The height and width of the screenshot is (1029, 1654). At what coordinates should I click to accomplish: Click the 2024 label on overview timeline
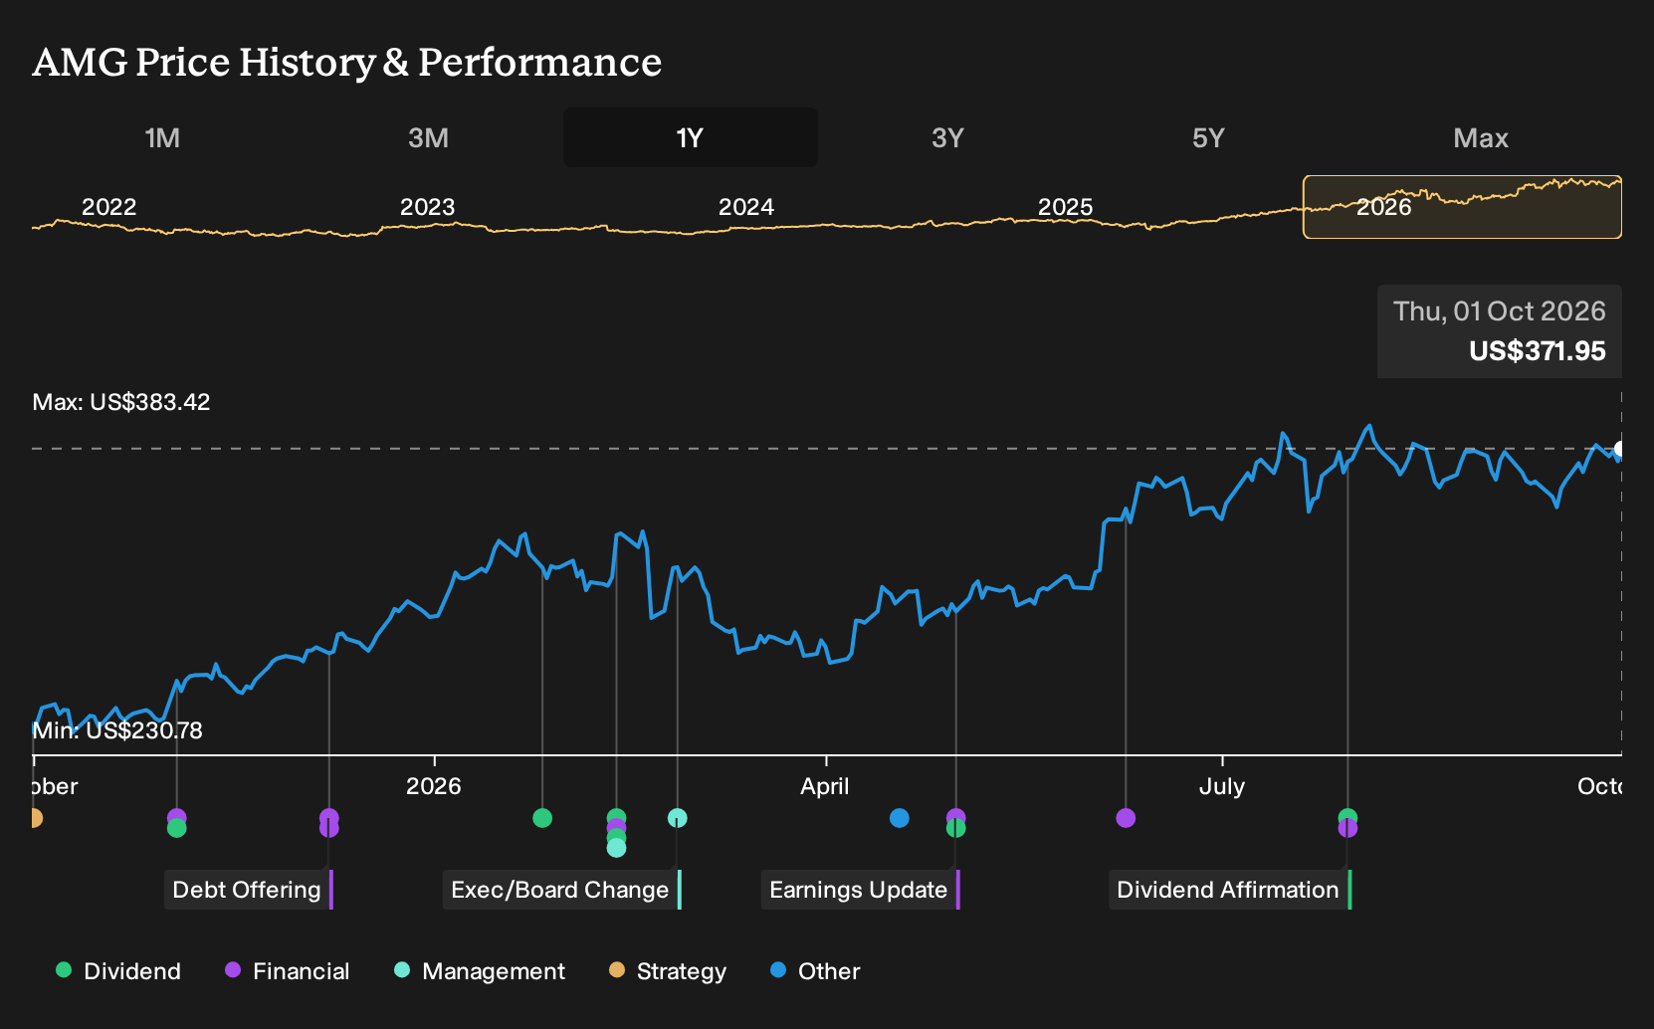(746, 207)
